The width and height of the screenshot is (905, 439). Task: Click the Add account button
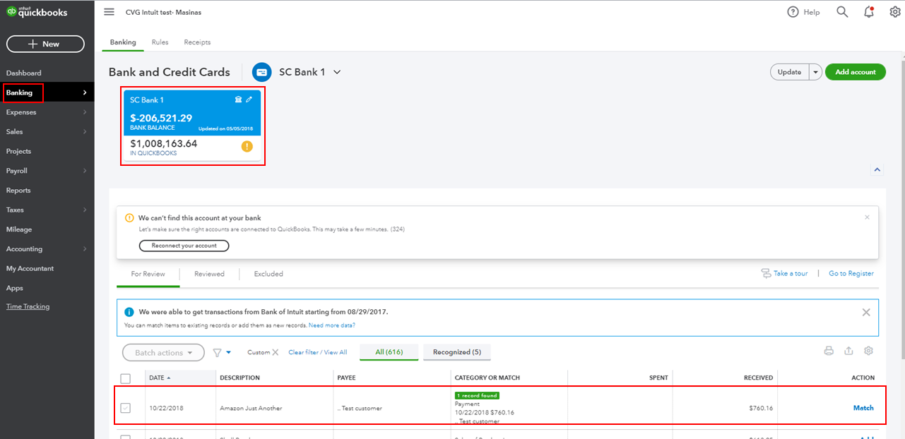855,72
